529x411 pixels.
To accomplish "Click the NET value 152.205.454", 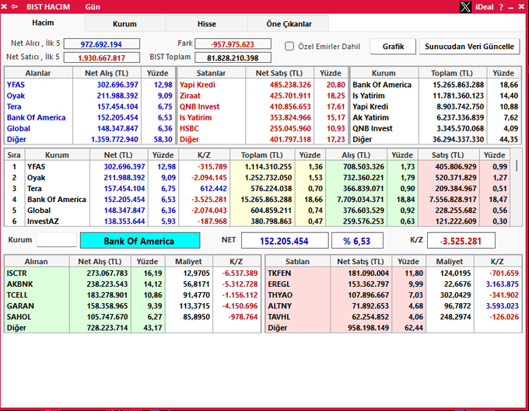I will [x=285, y=241].
